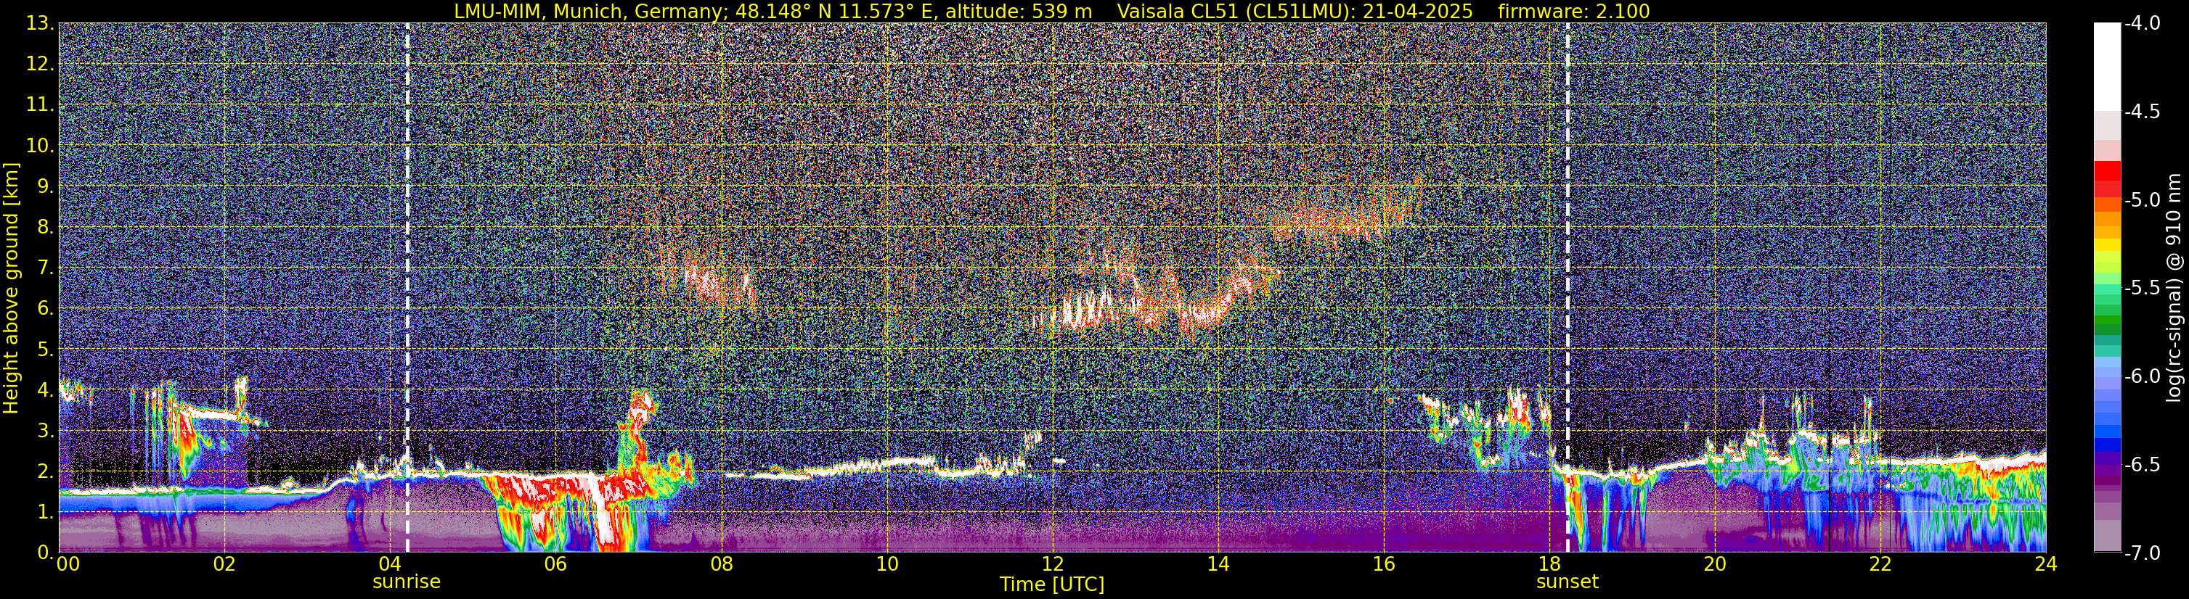Click the colorbar tick label '-4.5'
2189x599 pixels.
[2141, 112]
